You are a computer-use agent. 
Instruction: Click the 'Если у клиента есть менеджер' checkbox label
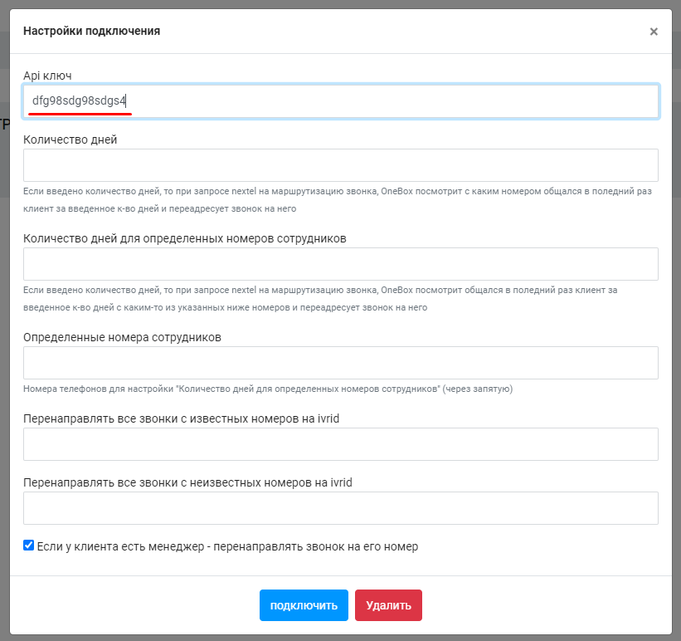point(227,546)
